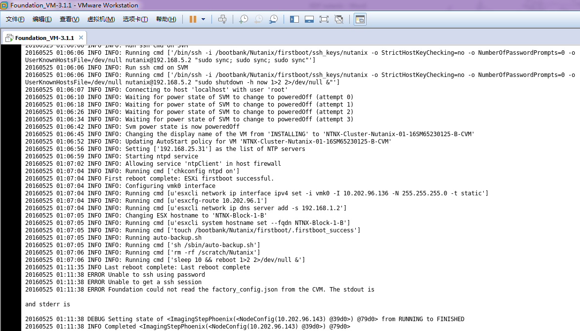Click the 'Foundation could not read the factory_config.json' line
The width and height of the screenshot is (580, 331).
coord(200,289)
